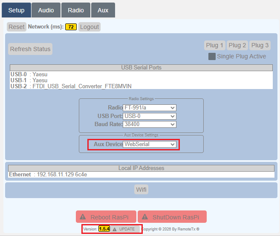Screen dimensions: 280x236
Task: Switch to the Audio tab
Action: 46,10
